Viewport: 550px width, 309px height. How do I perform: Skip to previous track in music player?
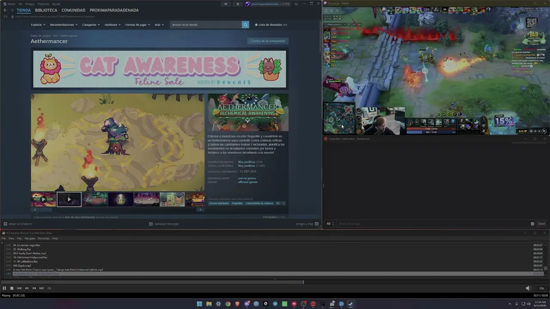19,288
